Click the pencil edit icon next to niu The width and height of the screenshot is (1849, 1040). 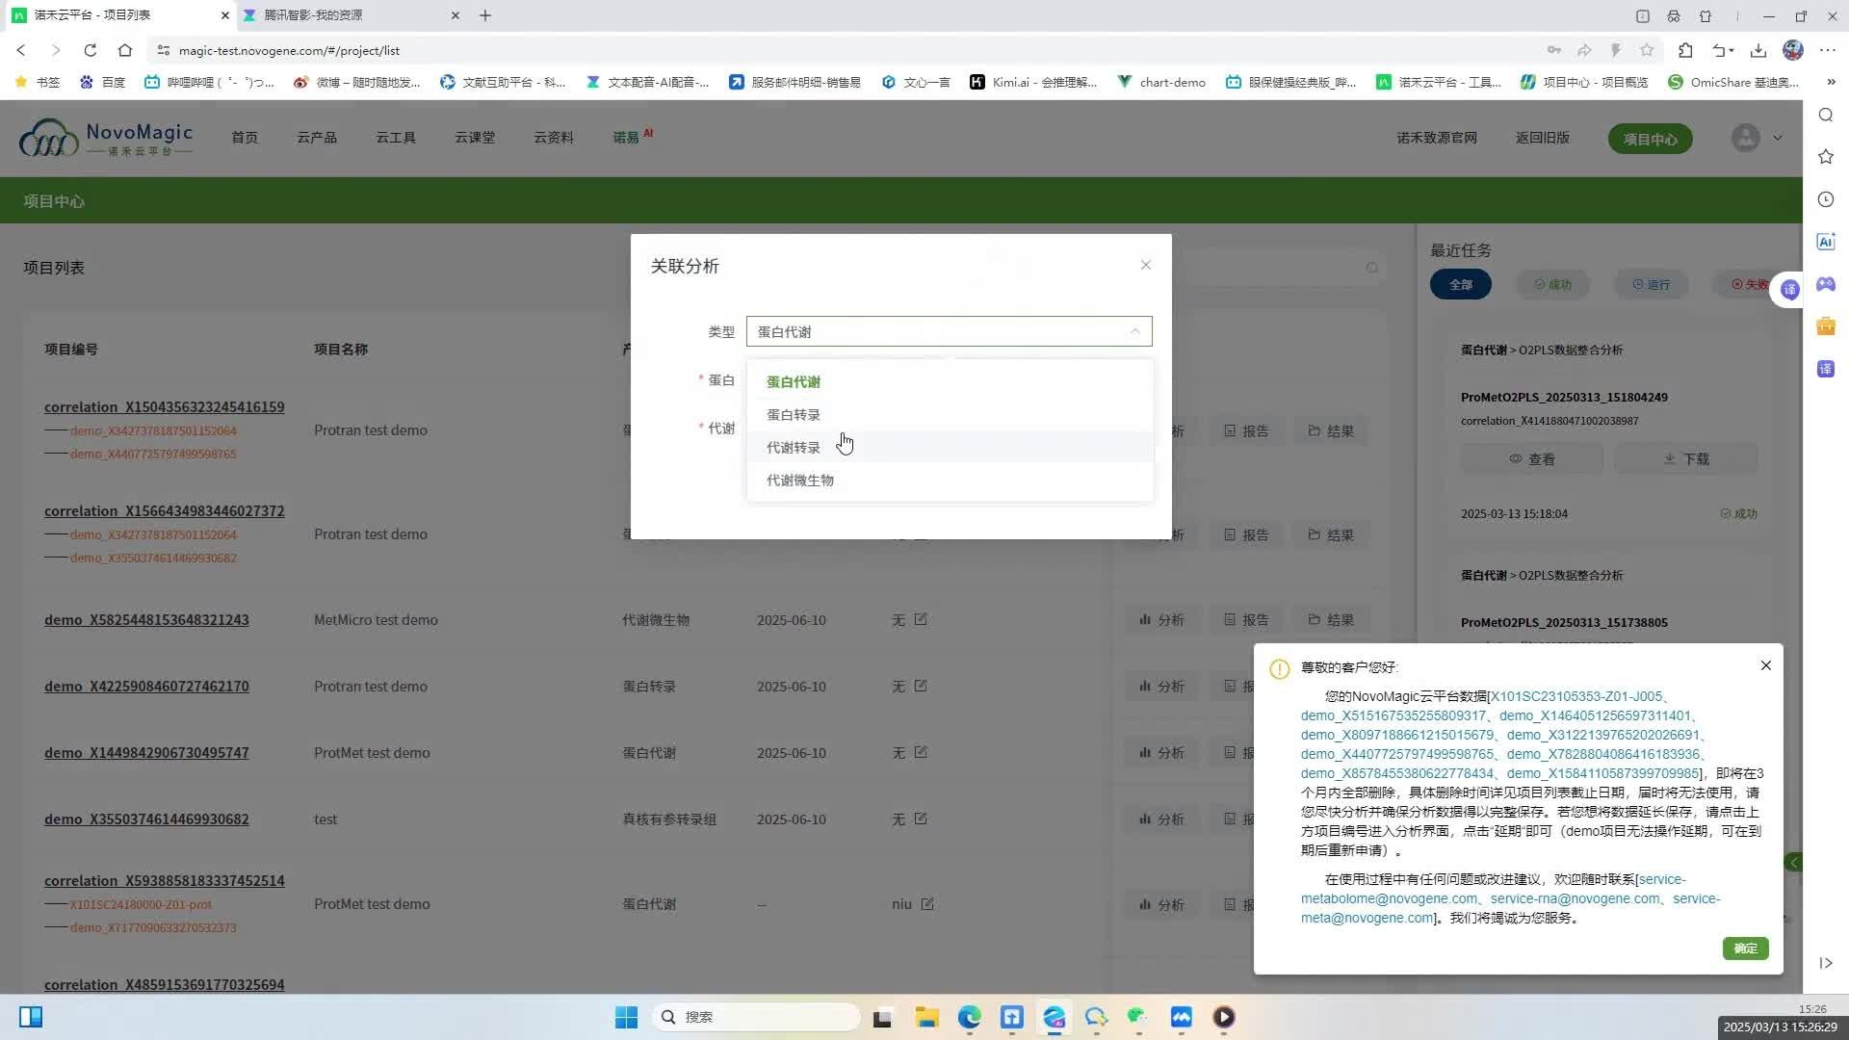point(926,903)
